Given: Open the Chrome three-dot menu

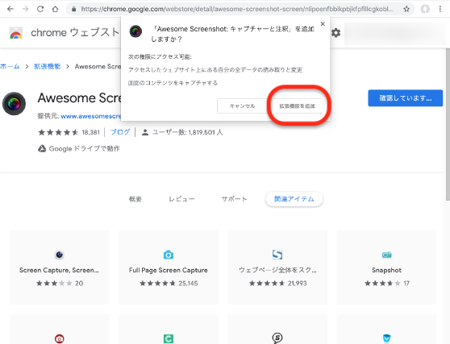Looking at the screenshot, I should point(440,9).
